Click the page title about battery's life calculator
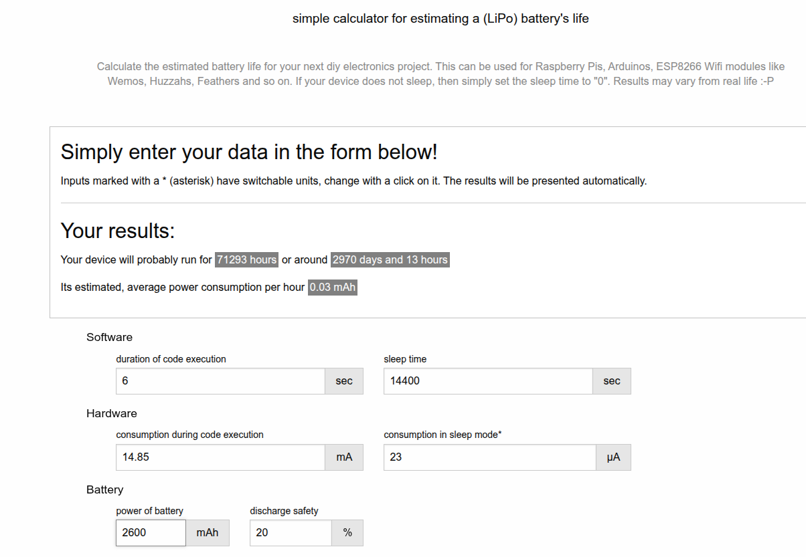 pyautogui.click(x=440, y=19)
